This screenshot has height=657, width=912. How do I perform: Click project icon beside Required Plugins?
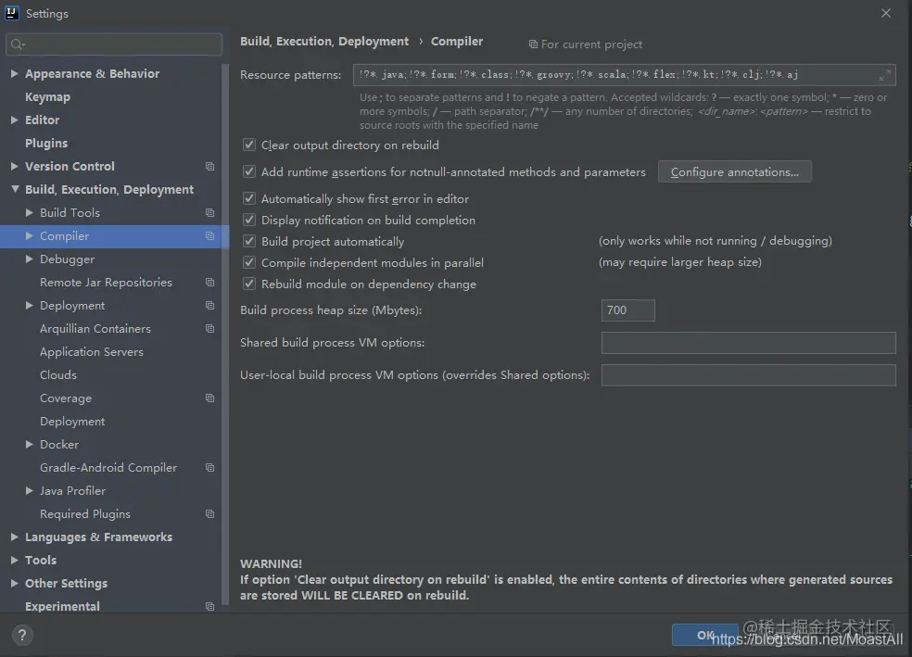tap(210, 514)
